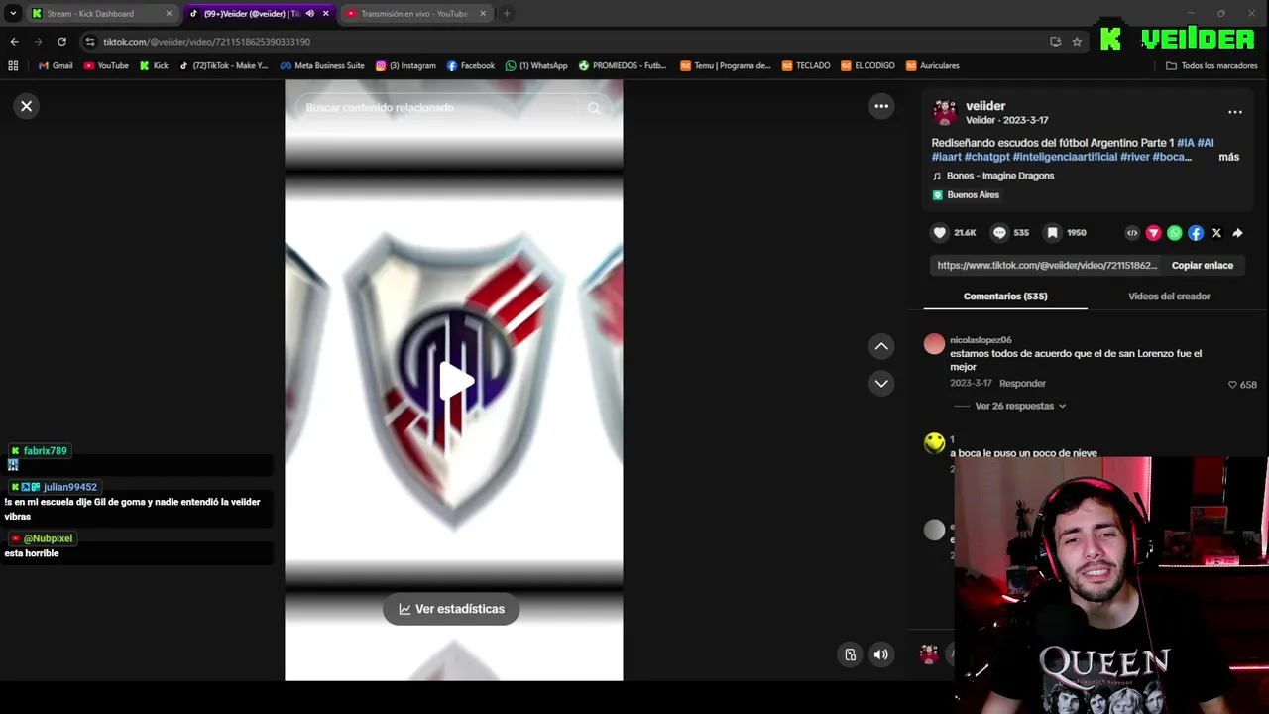Click 'Copiar enlace' button

tap(1203, 266)
